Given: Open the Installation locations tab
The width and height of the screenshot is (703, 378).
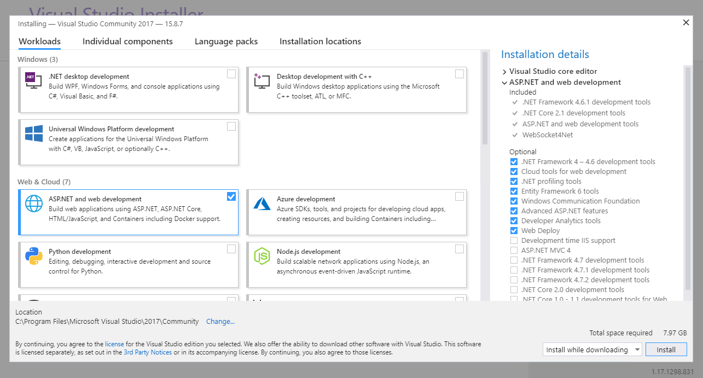Looking at the screenshot, I should click(320, 42).
